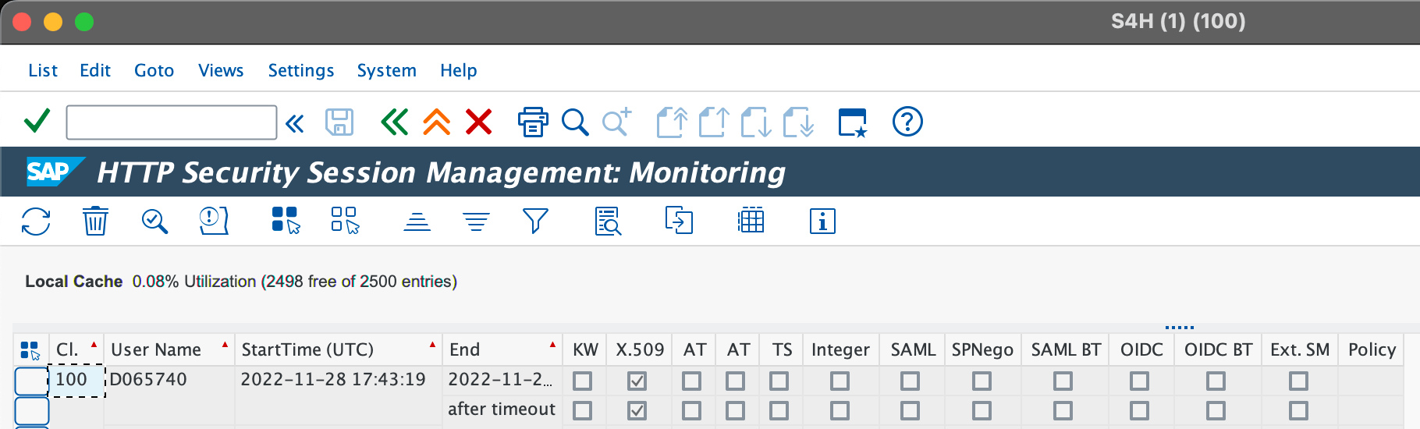The image size is (1420, 429).
Task: Open the Help question mark icon
Action: pos(907,122)
